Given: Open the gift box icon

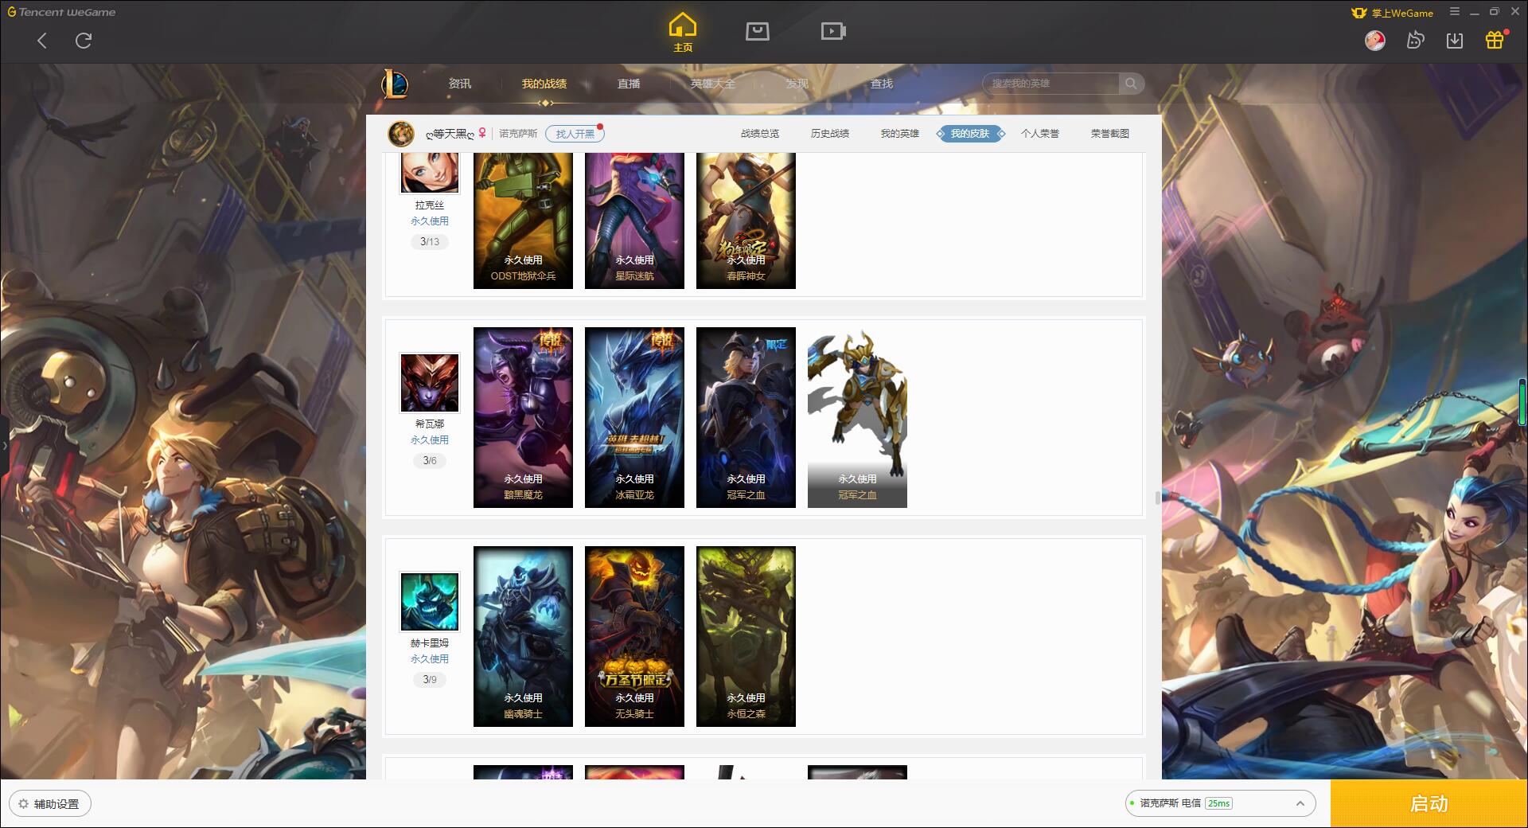Looking at the screenshot, I should point(1495,40).
